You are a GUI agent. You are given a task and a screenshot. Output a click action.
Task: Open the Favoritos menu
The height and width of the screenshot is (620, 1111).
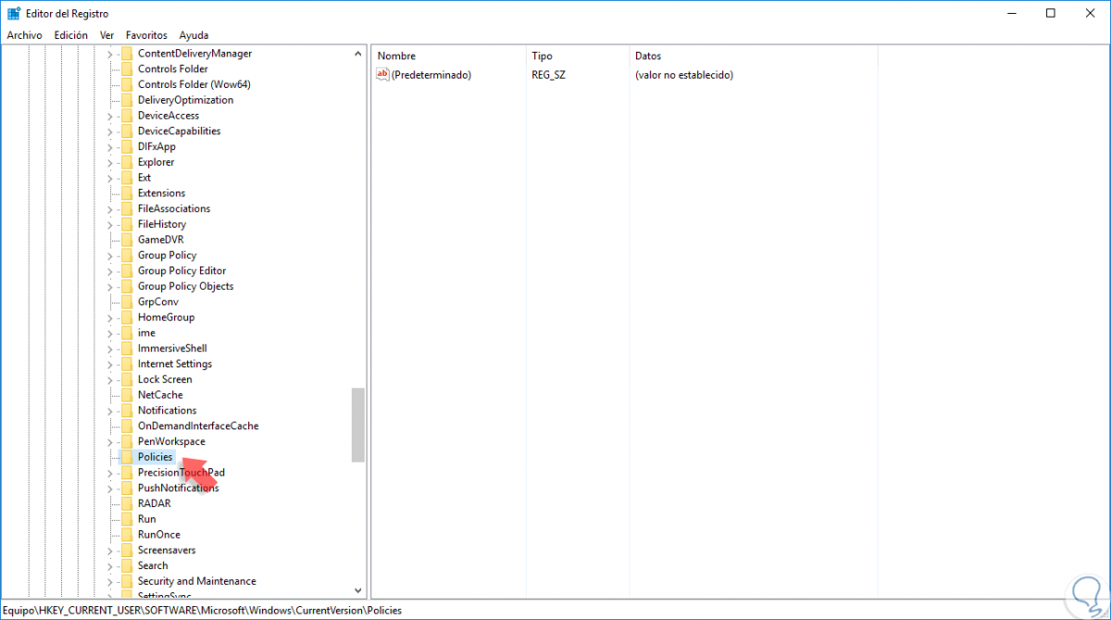[146, 35]
